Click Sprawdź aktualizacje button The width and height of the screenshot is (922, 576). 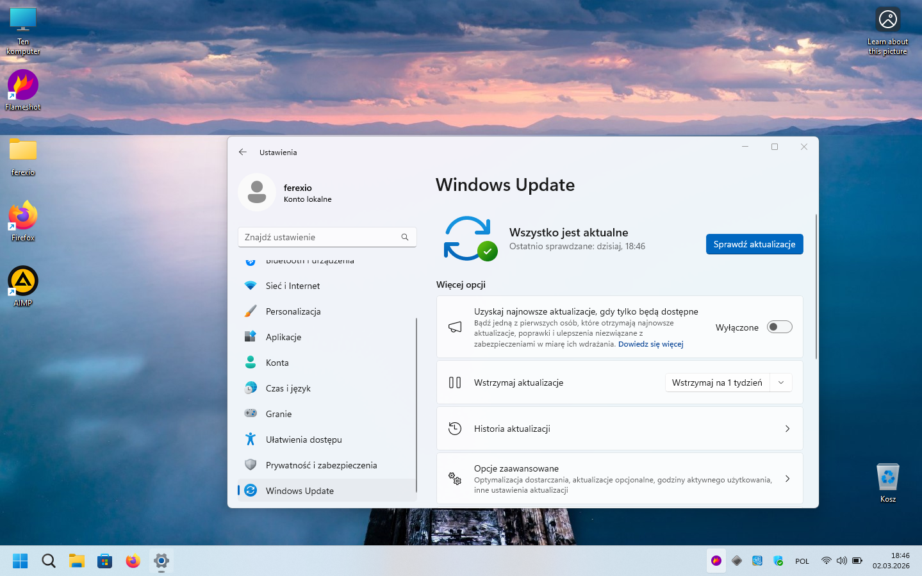pyautogui.click(x=754, y=244)
